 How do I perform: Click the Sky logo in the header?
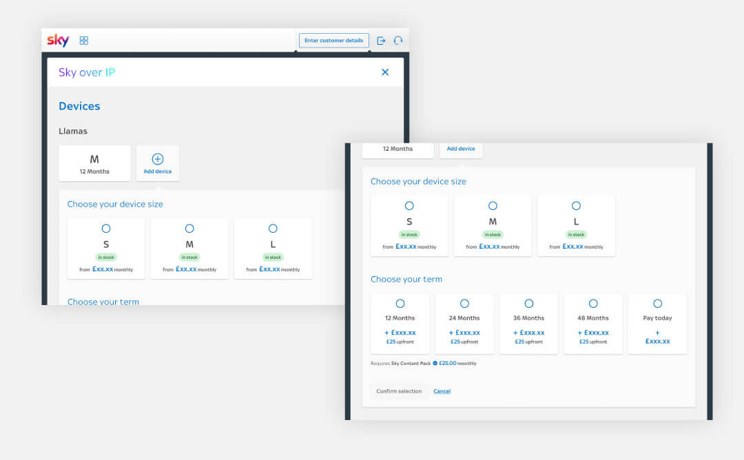(x=58, y=41)
